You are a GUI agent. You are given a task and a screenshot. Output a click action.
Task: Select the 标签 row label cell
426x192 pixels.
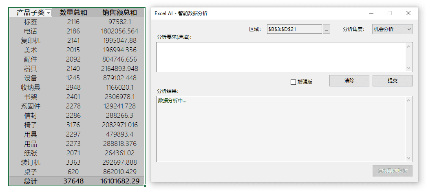pyautogui.click(x=31, y=22)
